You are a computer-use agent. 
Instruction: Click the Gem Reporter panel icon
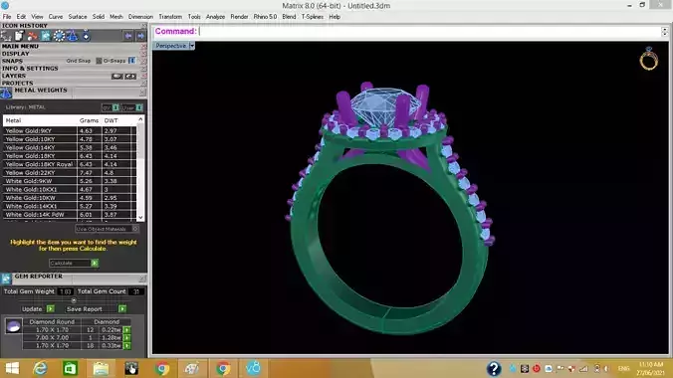(x=6, y=279)
